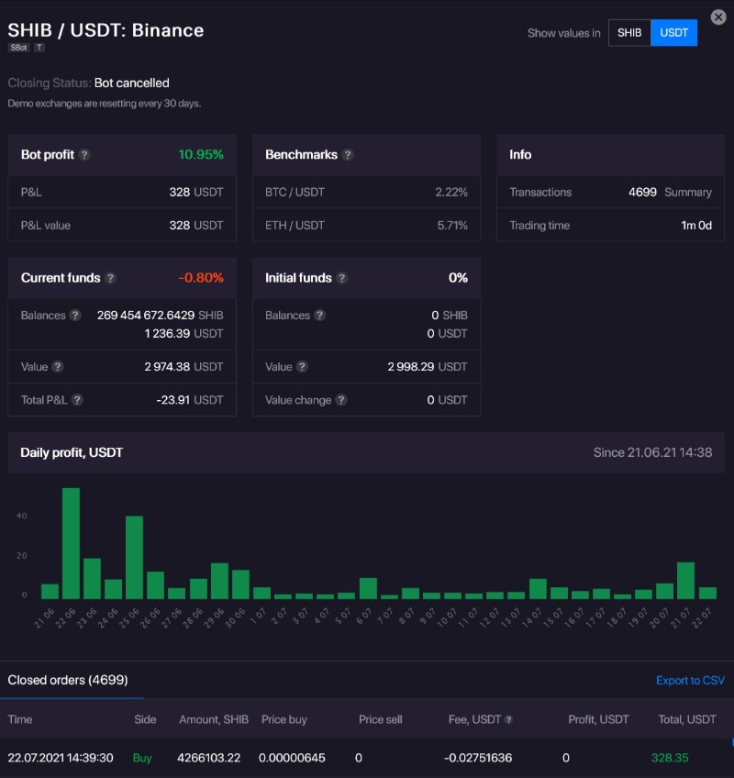This screenshot has height=778, width=734.
Task: Show values in SHIB
Action: coord(629,33)
